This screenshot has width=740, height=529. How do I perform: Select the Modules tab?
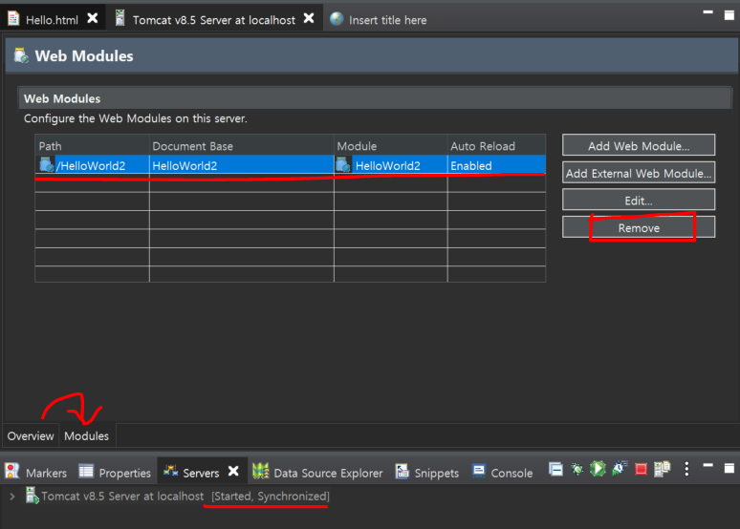pos(86,436)
